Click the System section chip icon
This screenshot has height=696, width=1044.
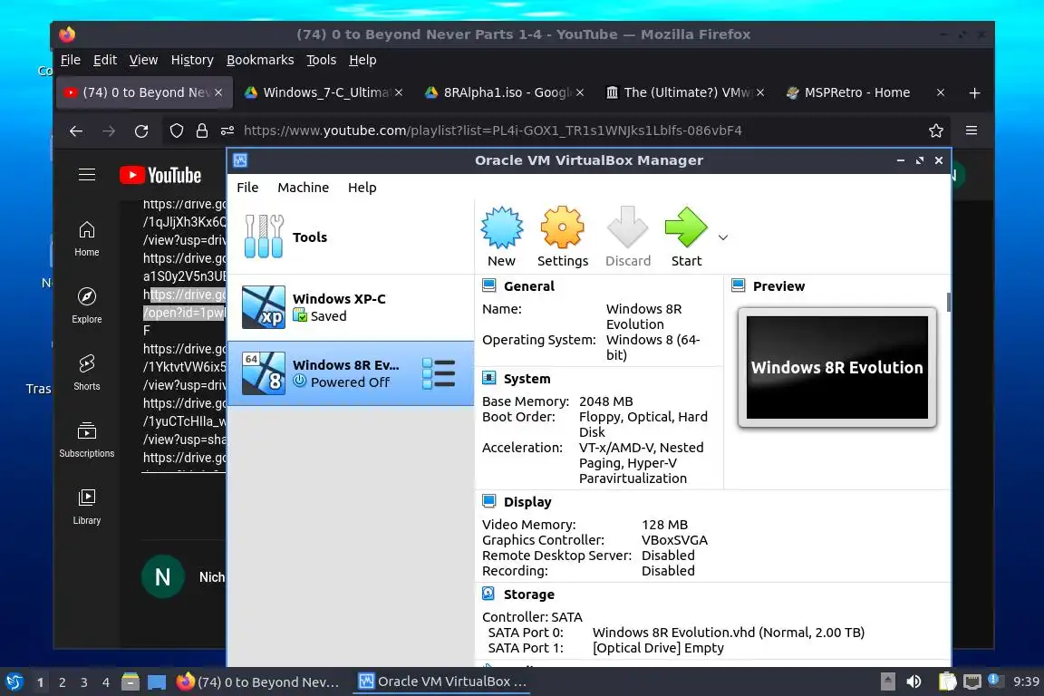(488, 378)
